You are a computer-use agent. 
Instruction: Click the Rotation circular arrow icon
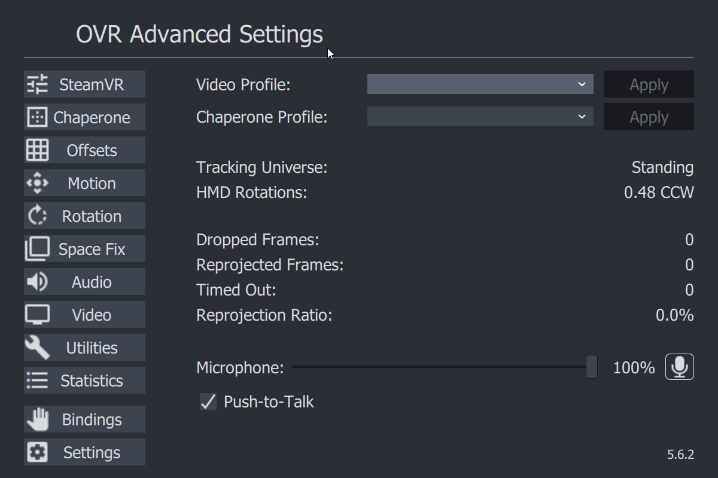(x=37, y=216)
